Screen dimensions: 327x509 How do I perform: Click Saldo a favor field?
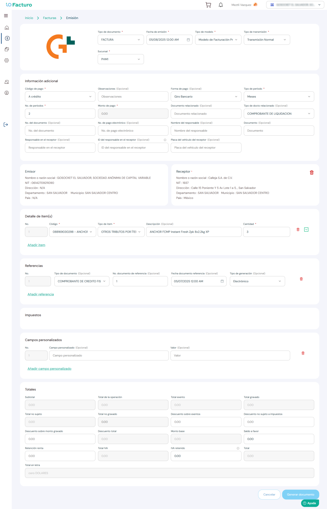pyautogui.click(x=279, y=439)
